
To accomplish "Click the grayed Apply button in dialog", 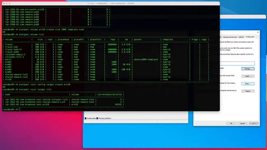I will click(254, 123).
